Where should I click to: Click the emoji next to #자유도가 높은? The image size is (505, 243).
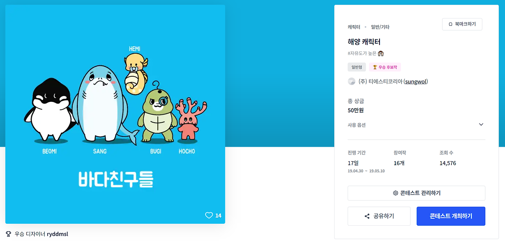coord(381,53)
